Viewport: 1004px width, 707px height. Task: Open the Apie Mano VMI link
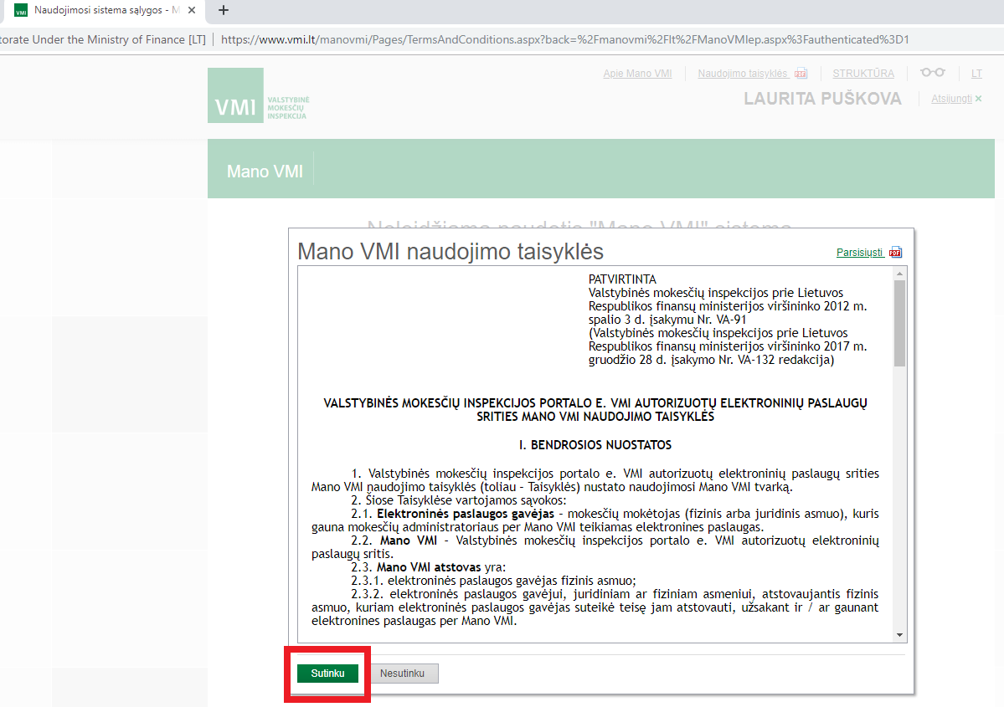(x=637, y=74)
